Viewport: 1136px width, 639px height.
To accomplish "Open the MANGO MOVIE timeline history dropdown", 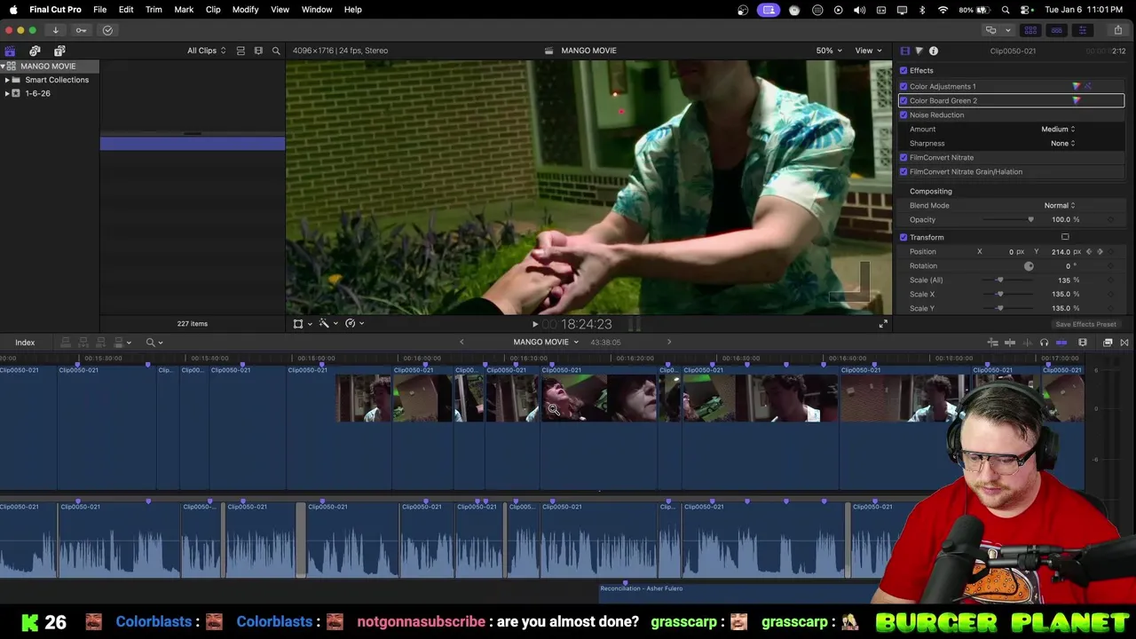I will 546,342.
